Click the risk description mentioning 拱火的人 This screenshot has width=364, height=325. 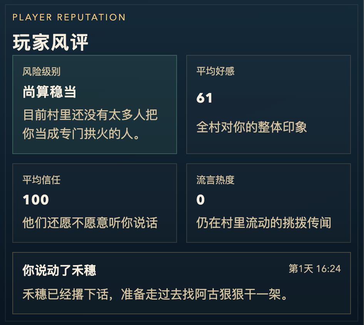pyautogui.click(x=90, y=125)
